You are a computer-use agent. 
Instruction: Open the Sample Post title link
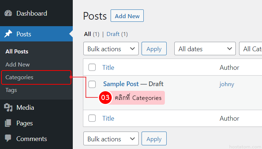click(121, 84)
